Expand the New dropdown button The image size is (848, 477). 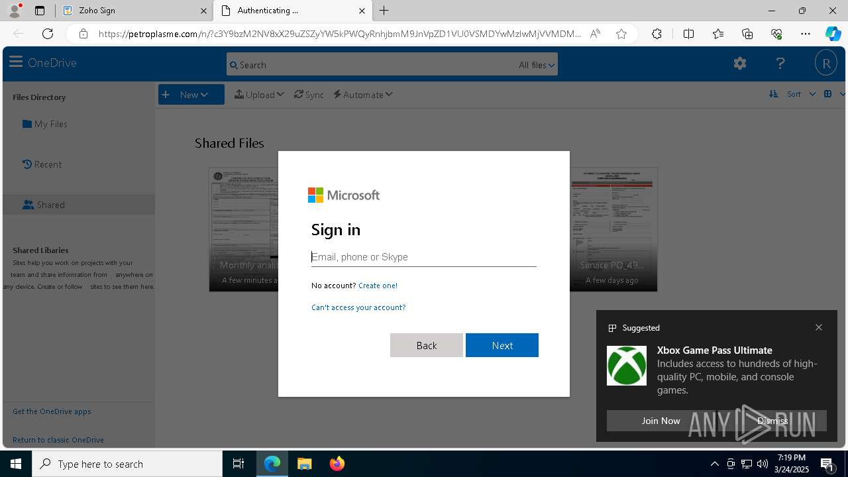(191, 95)
